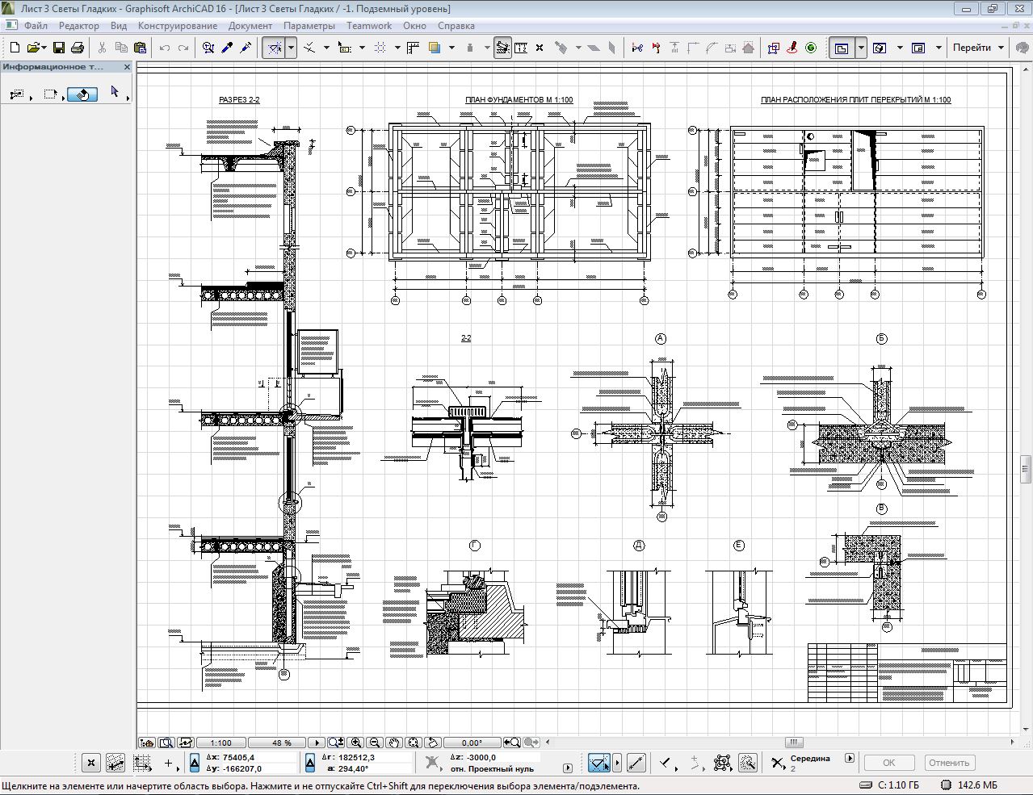
Task: Click the pan hand icon at bottom
Action: [394, 743]
